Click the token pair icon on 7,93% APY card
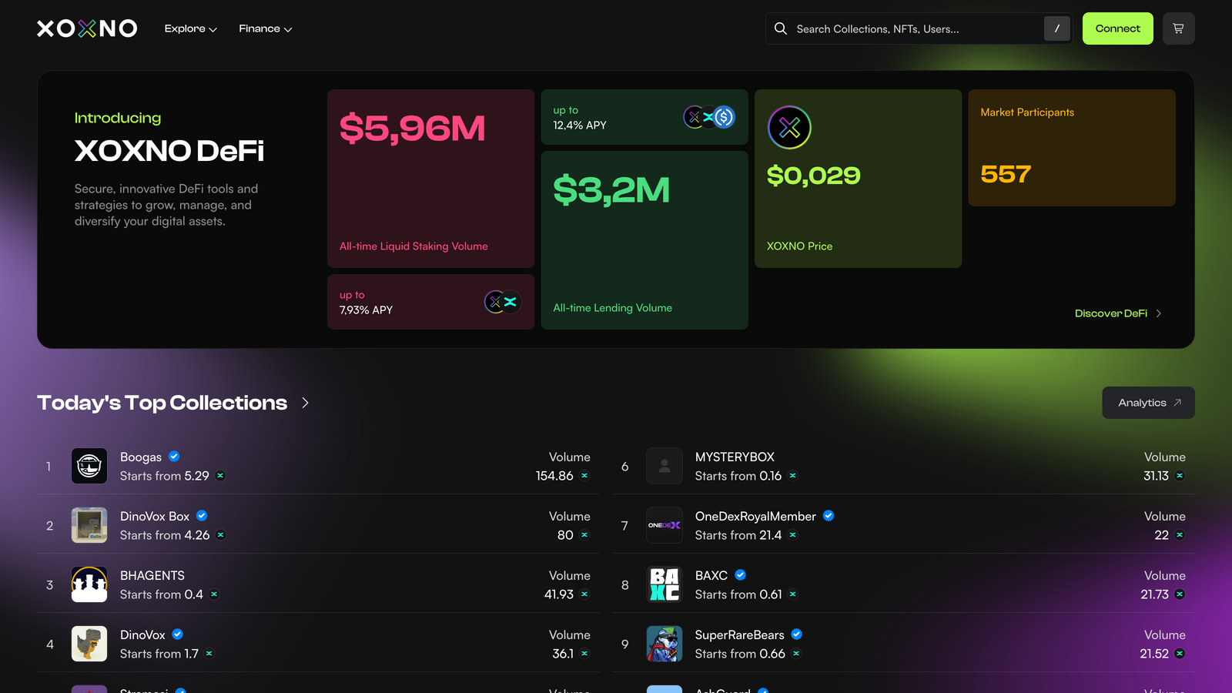This screenshot has width=1232, height=693. pos(502,302)
